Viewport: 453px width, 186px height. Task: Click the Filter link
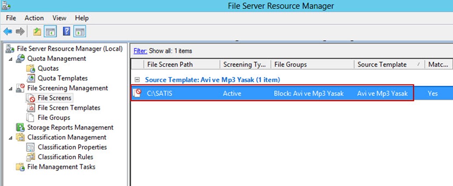tap(140, 51)
